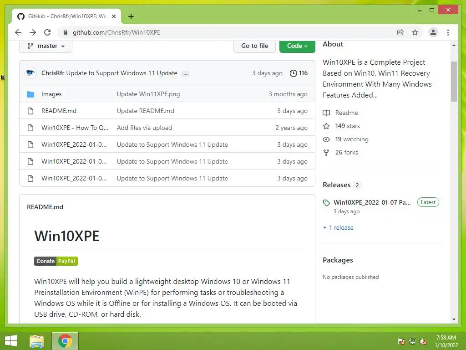Click the padlock site info icon

66,32
